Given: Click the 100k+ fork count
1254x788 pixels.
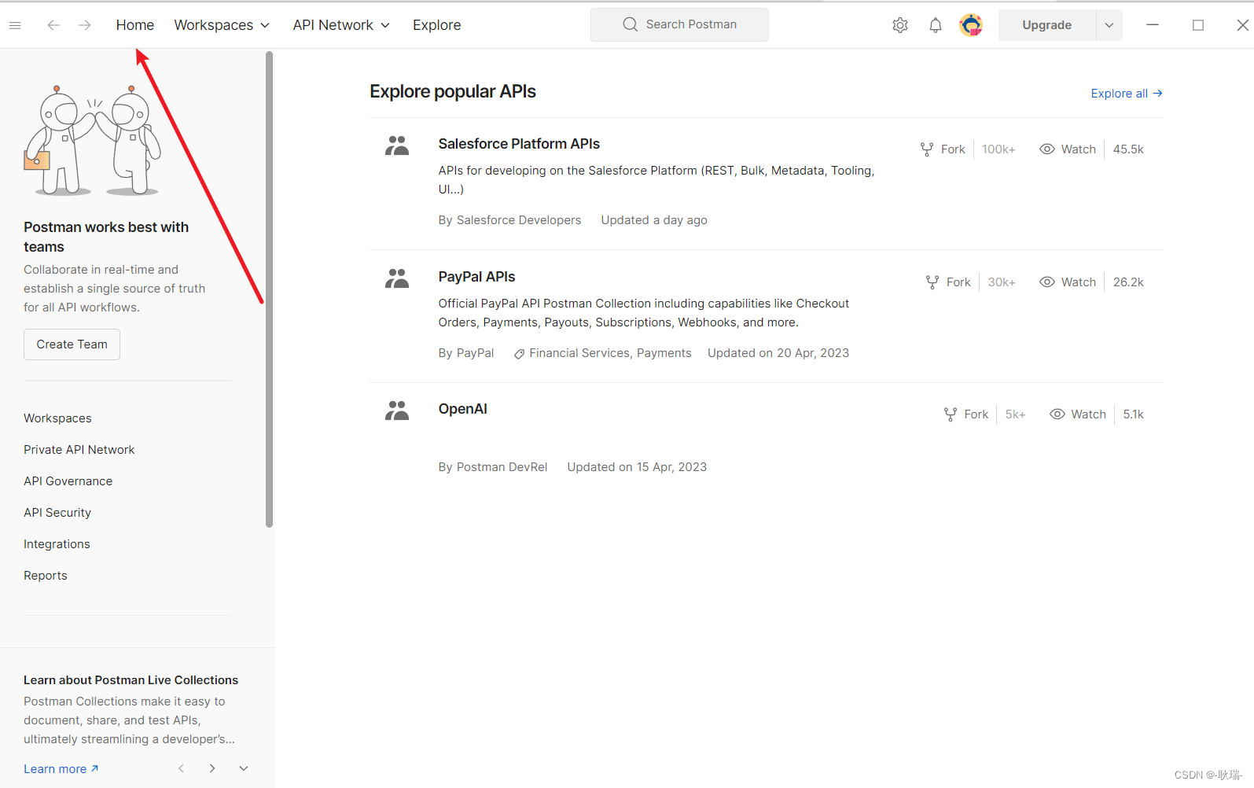Looking at the screenshot, I should (998, 149).
